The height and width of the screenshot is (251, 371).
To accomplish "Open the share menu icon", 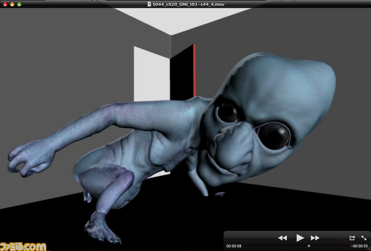I will pyautogui.click(x=352, y=238).
